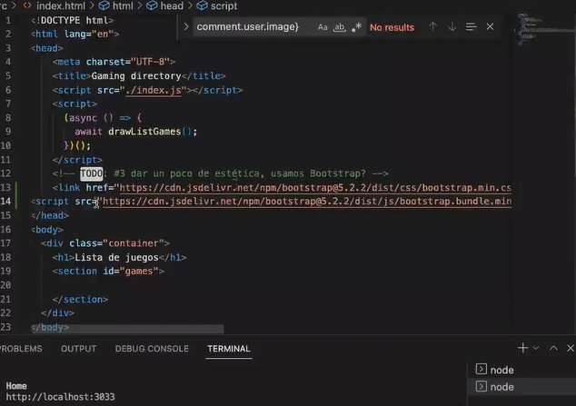Maximize panel size with caret icon
576x406 pixels.
coord(553,348)
